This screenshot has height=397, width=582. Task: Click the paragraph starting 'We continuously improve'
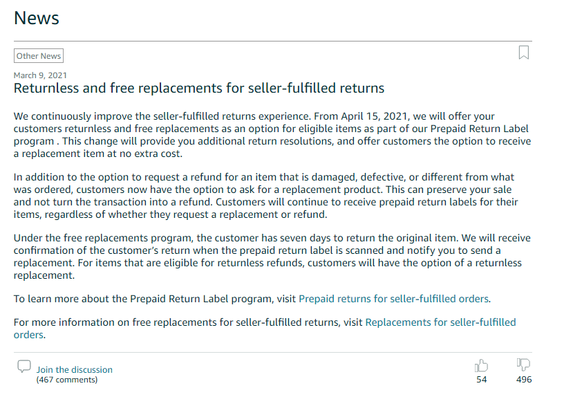(x=272, y=135)
